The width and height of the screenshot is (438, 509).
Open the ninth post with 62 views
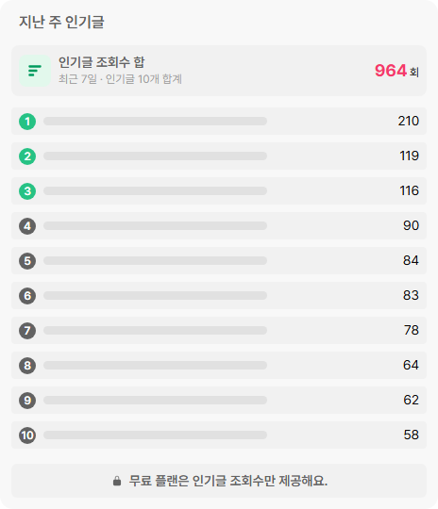click(219, 400)
